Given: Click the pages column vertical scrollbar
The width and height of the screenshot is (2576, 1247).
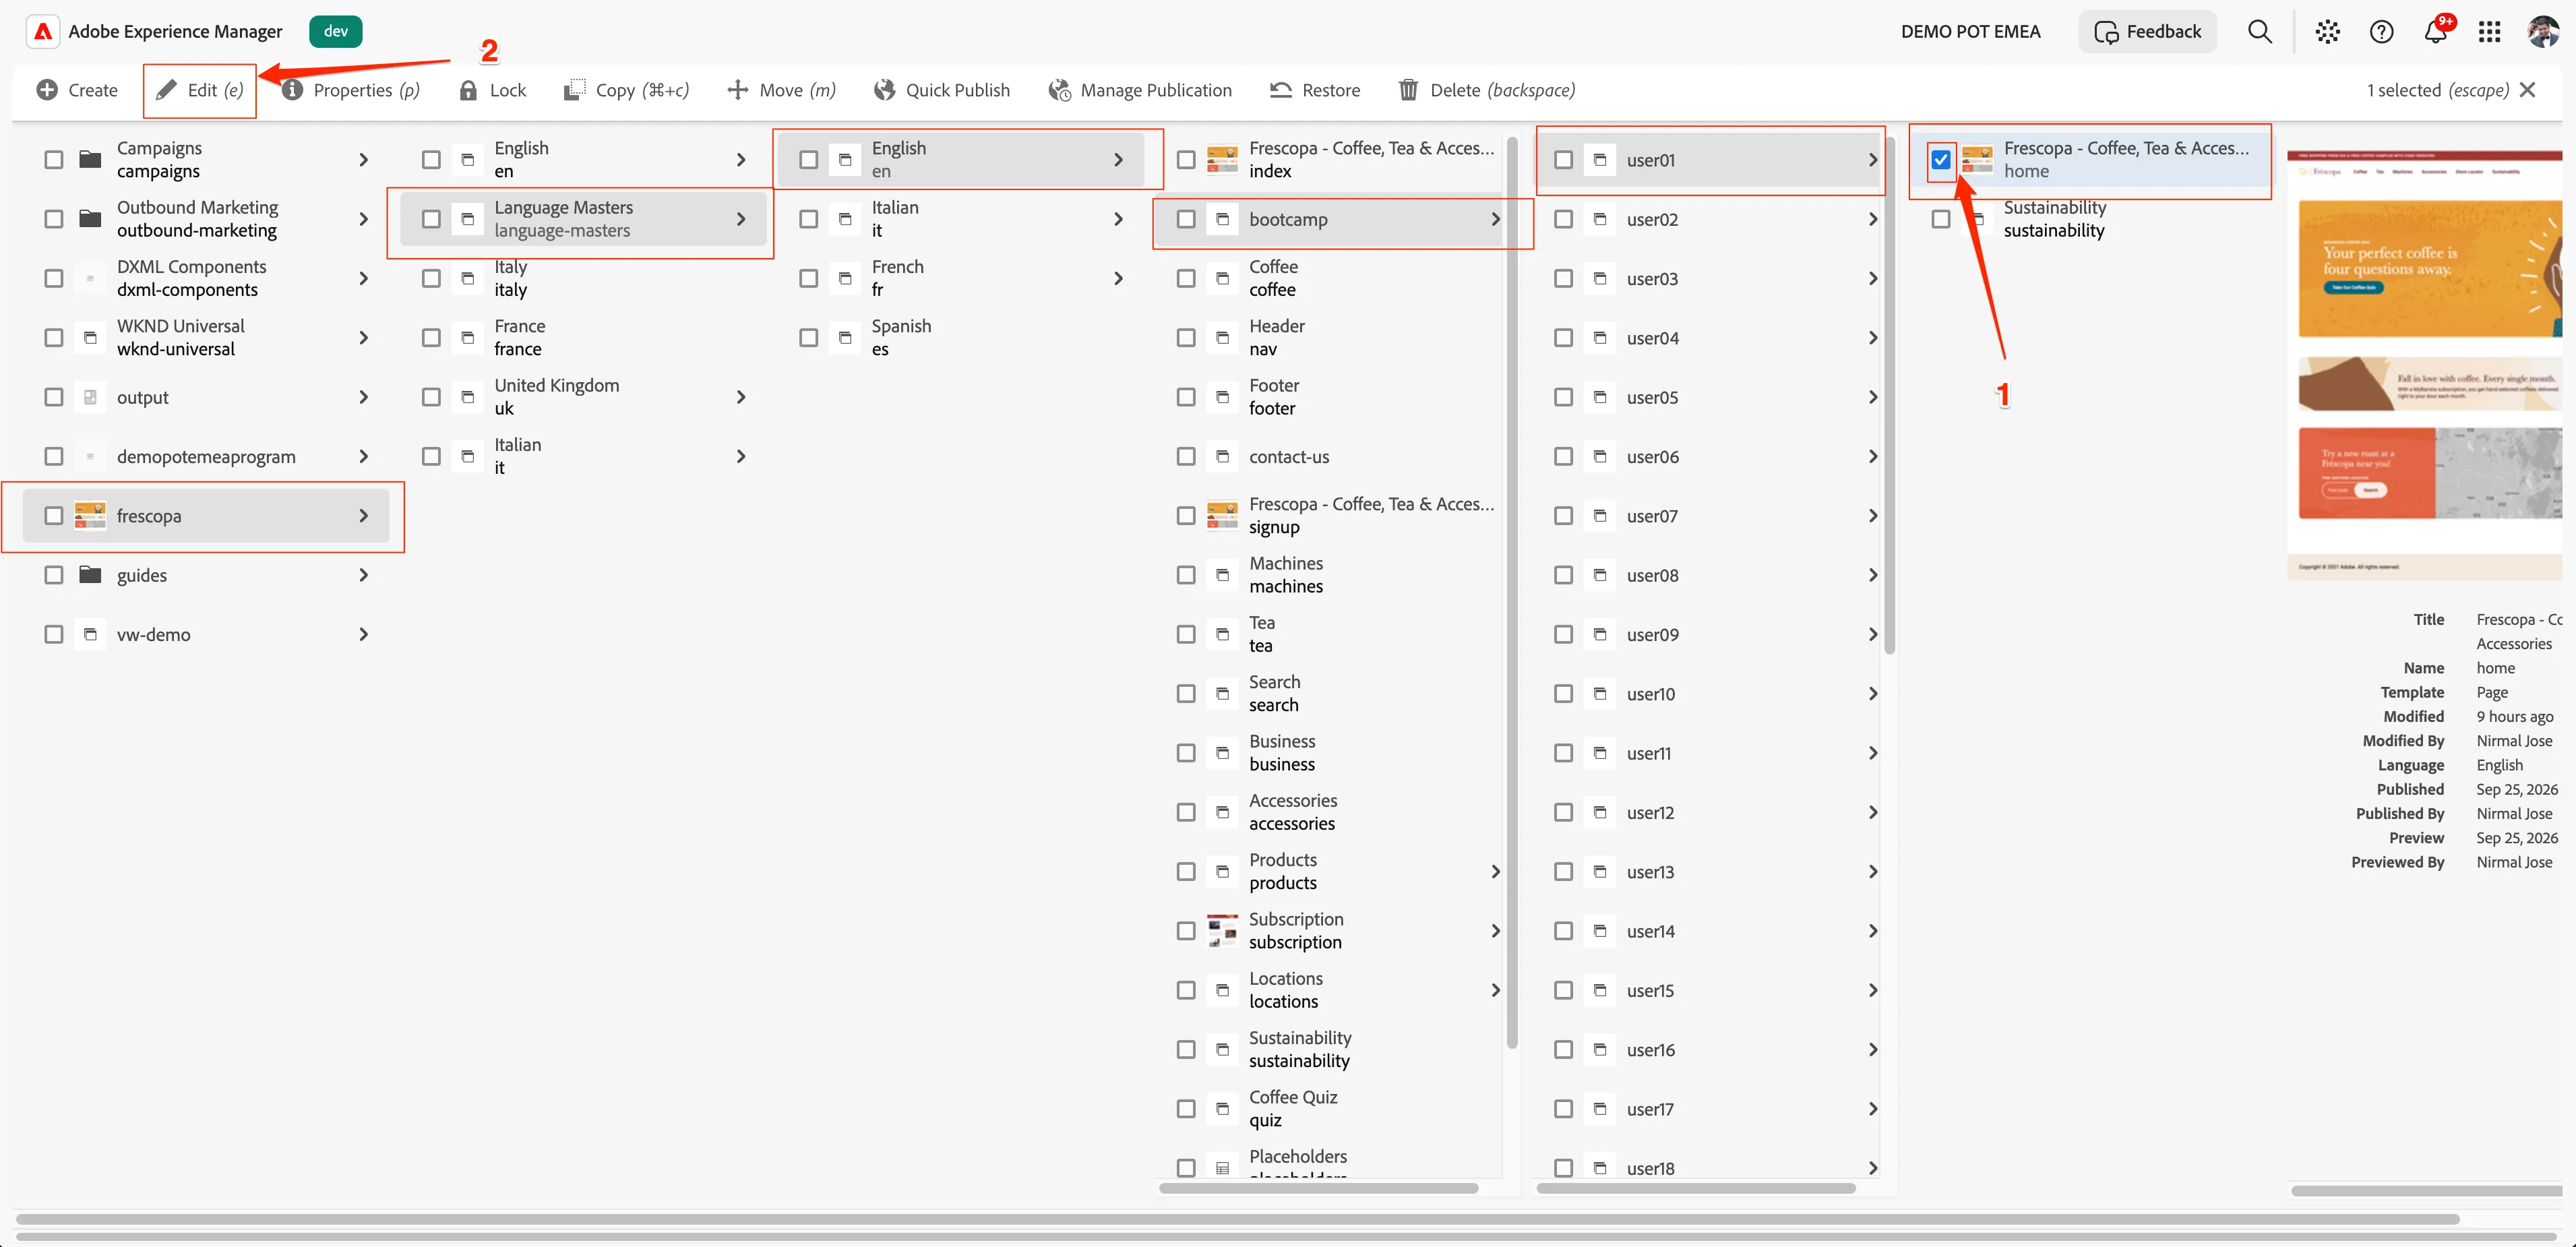Looking at the screenshot, I should (1512, 592).
